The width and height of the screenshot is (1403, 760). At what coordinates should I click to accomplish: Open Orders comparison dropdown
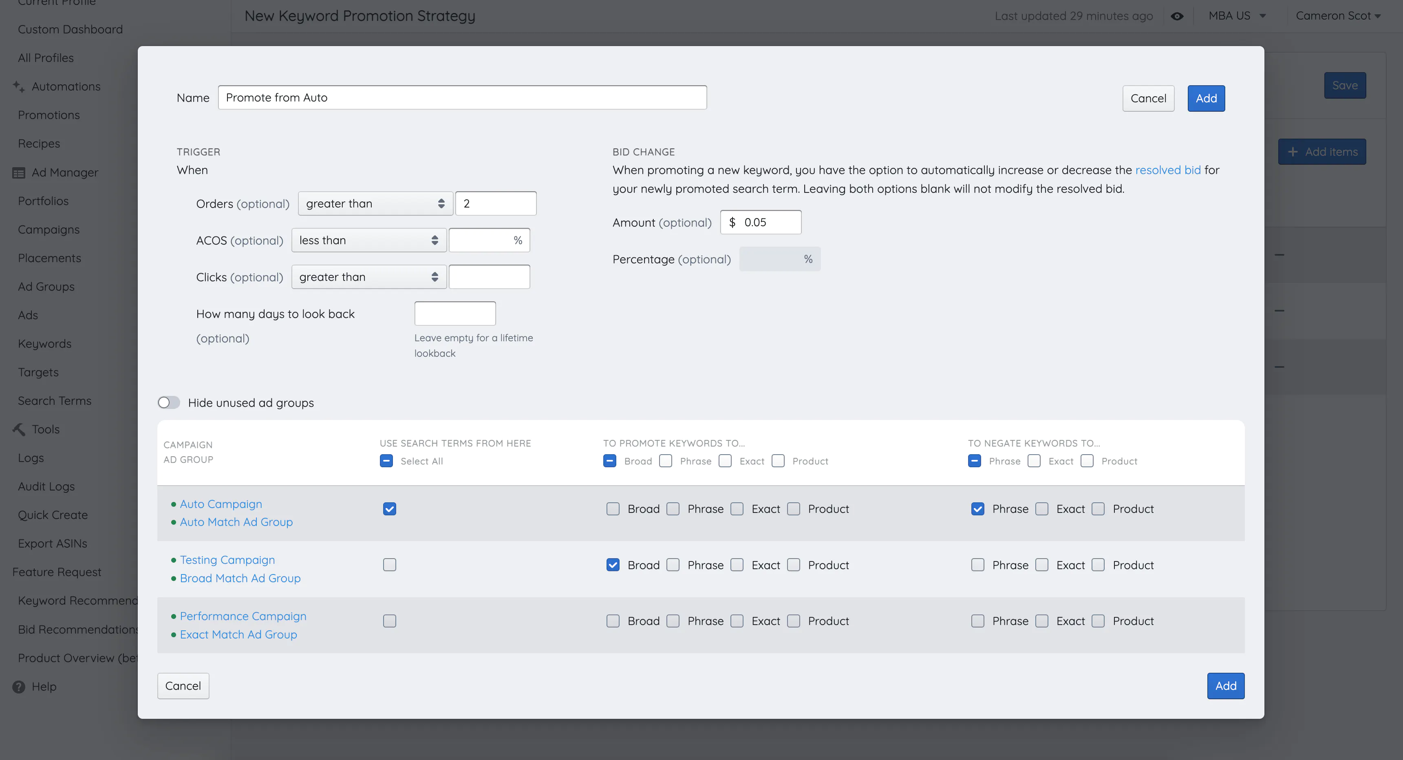point(375,204)
